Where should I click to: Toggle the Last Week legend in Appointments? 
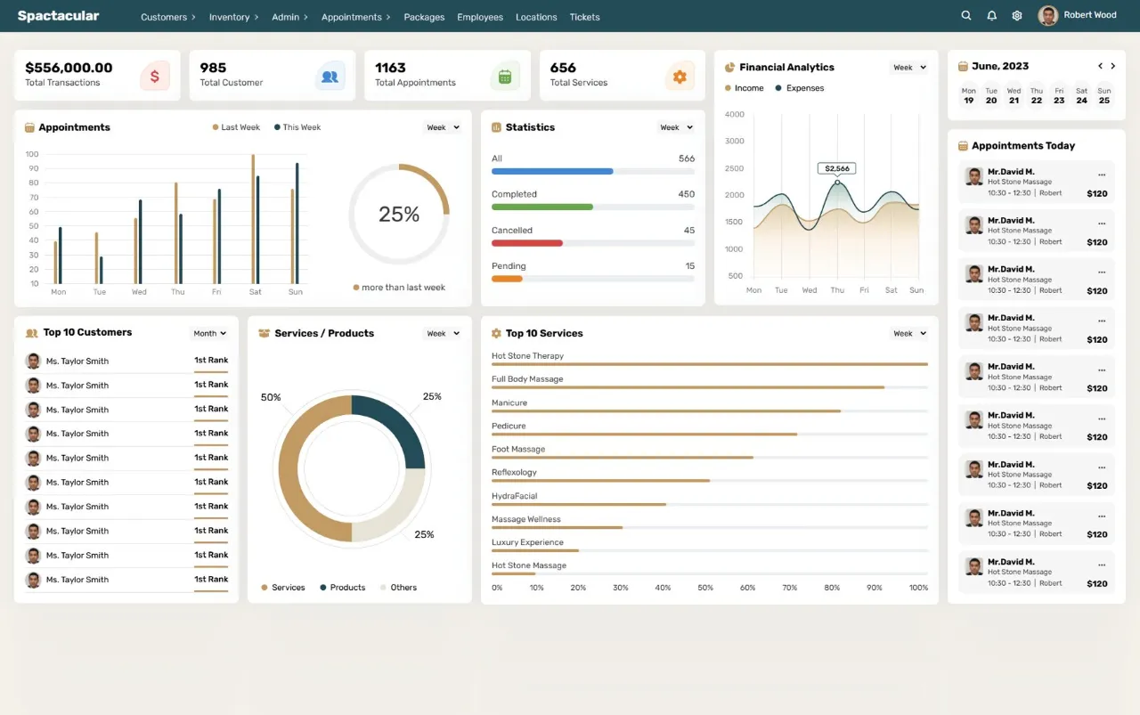pos(236,127)
